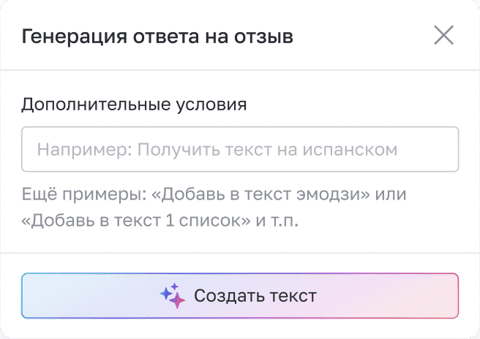This screenshot has height=339, width=480.
Task: Click the sparkle icon on the create button
Action: point(173,295)
